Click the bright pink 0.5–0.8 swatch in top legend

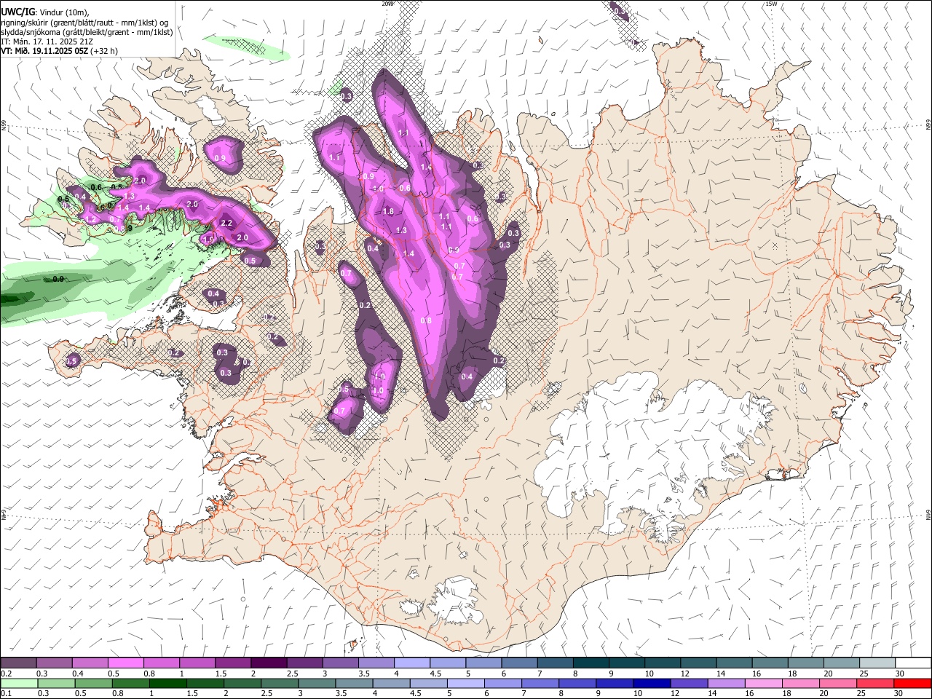pos(125,663)
